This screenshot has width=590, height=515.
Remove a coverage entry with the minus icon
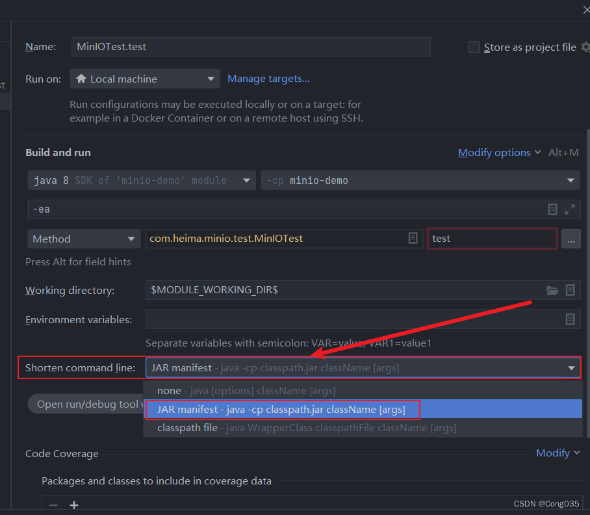[x=53, y=505]
